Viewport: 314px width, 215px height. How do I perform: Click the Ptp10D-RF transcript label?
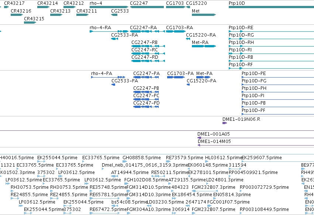point(241,65)
